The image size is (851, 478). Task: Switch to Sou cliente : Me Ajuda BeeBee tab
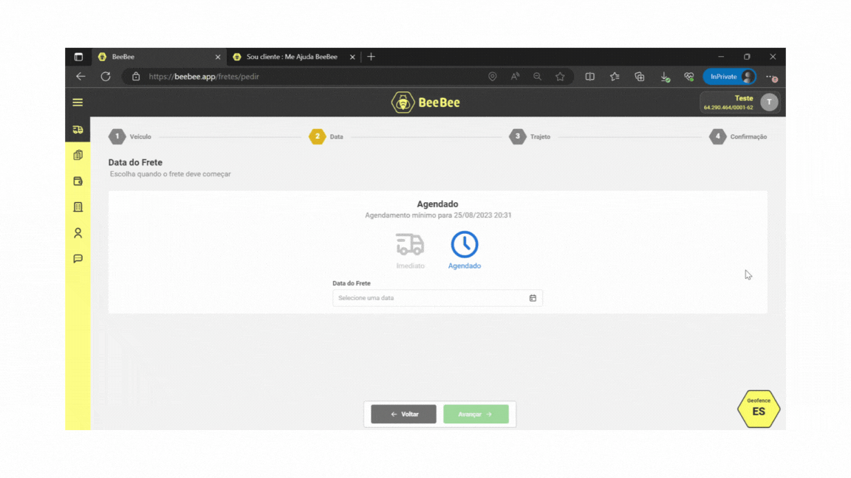click(292, 57)
